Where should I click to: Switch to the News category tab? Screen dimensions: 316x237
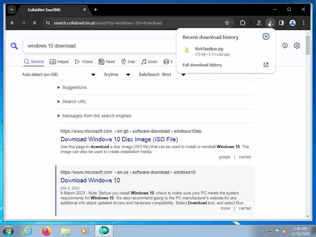pos(106,62)
